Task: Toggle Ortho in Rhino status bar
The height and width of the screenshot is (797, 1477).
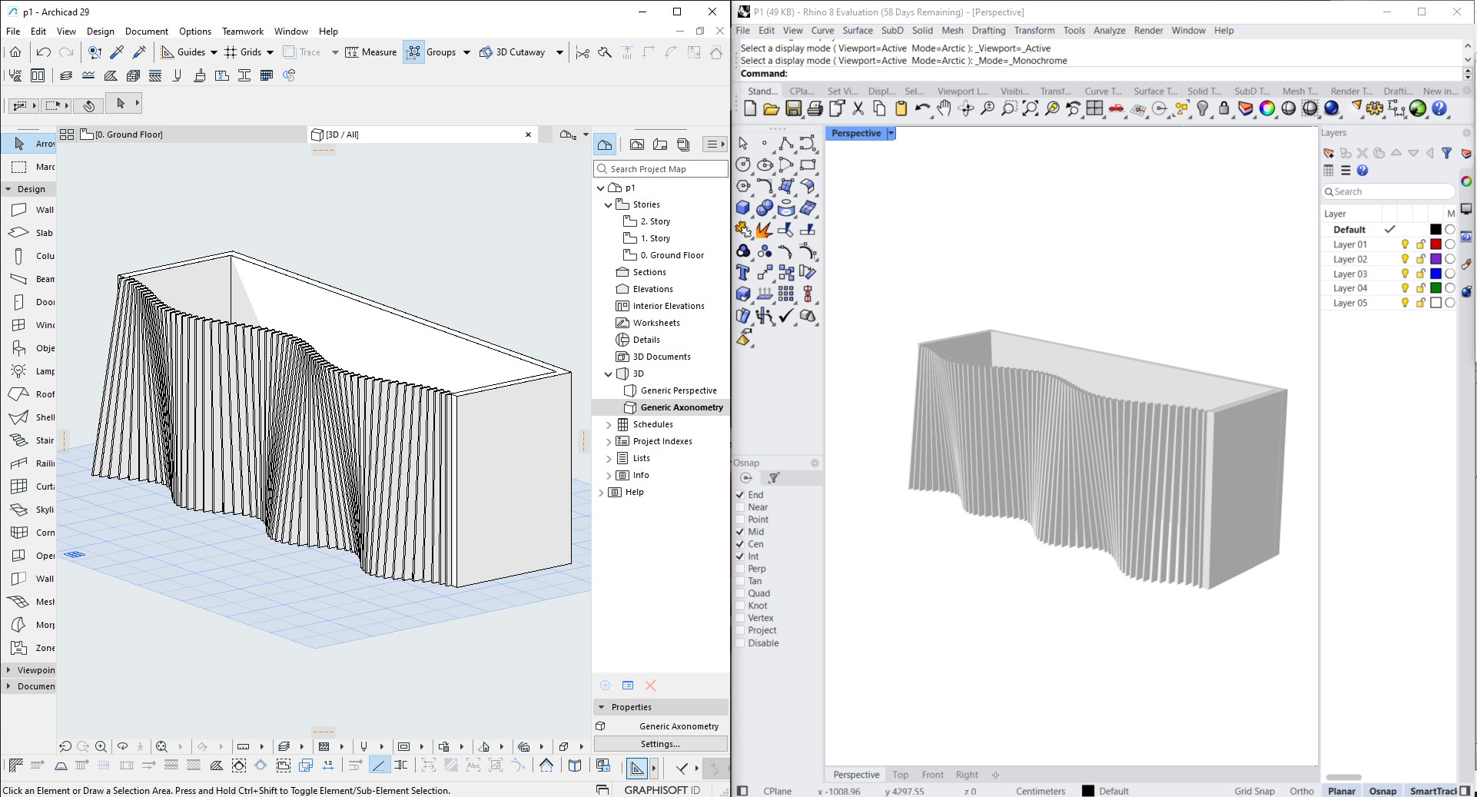Action: click(x=1301, y=791)
